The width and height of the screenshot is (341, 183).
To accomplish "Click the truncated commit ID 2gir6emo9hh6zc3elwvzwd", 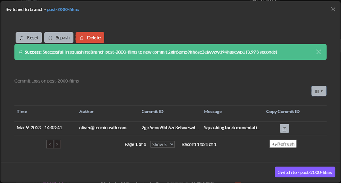I will tap(170, 128).
